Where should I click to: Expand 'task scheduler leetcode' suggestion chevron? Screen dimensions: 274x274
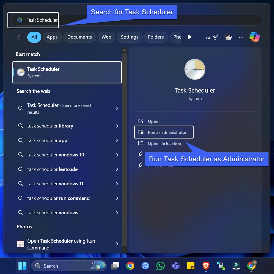(117, 169)
